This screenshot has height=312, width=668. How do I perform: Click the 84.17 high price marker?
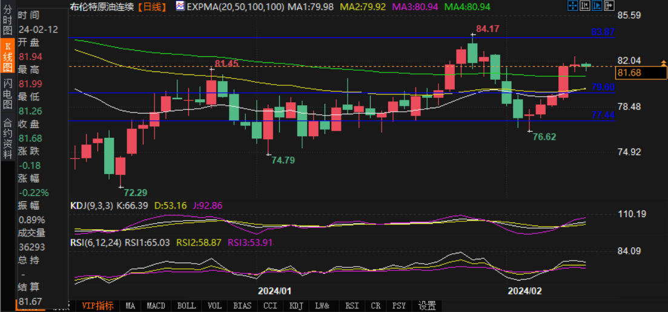pyautogui.click(x=488, y=29)
